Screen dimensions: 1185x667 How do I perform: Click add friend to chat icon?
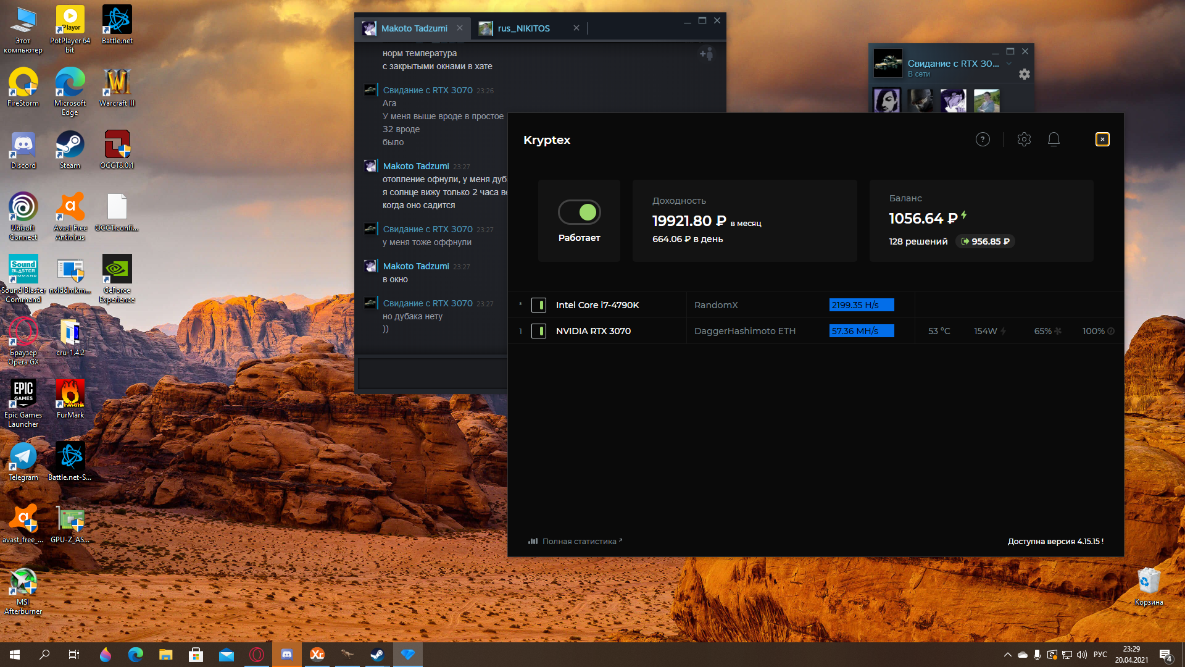coord(706,54)
